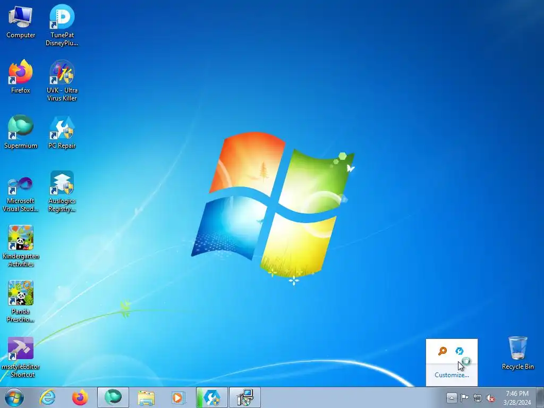This screenshot has width=544, height=408.
Task: Click the Show desktop button
Action: point(540,397)
